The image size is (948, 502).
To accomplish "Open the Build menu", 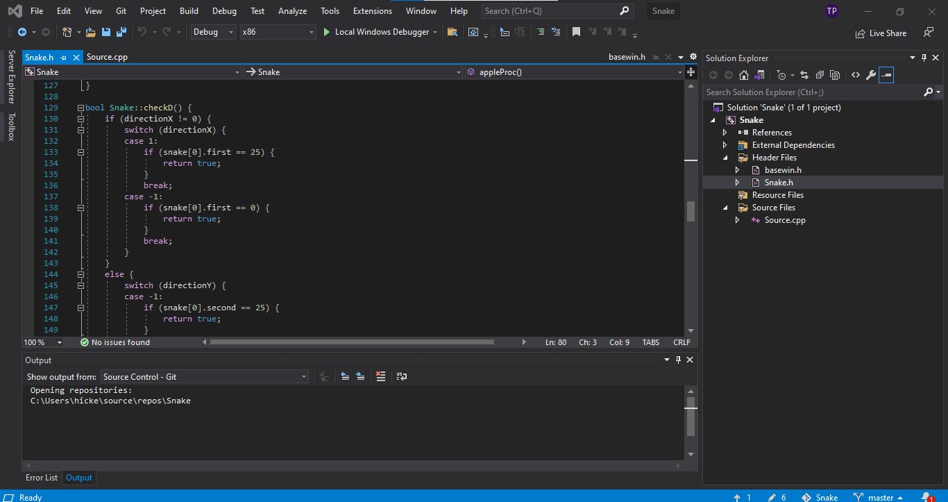I will pyautogui.click(x=189, y=11).
